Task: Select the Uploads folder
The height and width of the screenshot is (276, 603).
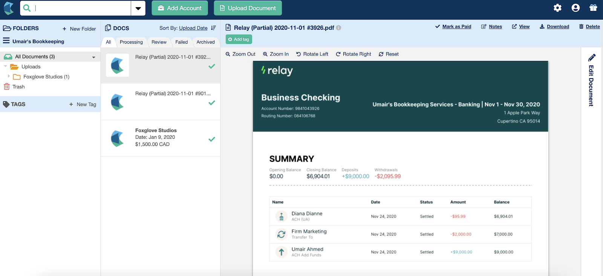Action: click(31, 67)
